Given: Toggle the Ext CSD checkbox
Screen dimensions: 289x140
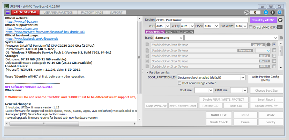Looking at the screenshot, I should pos(274,44).
